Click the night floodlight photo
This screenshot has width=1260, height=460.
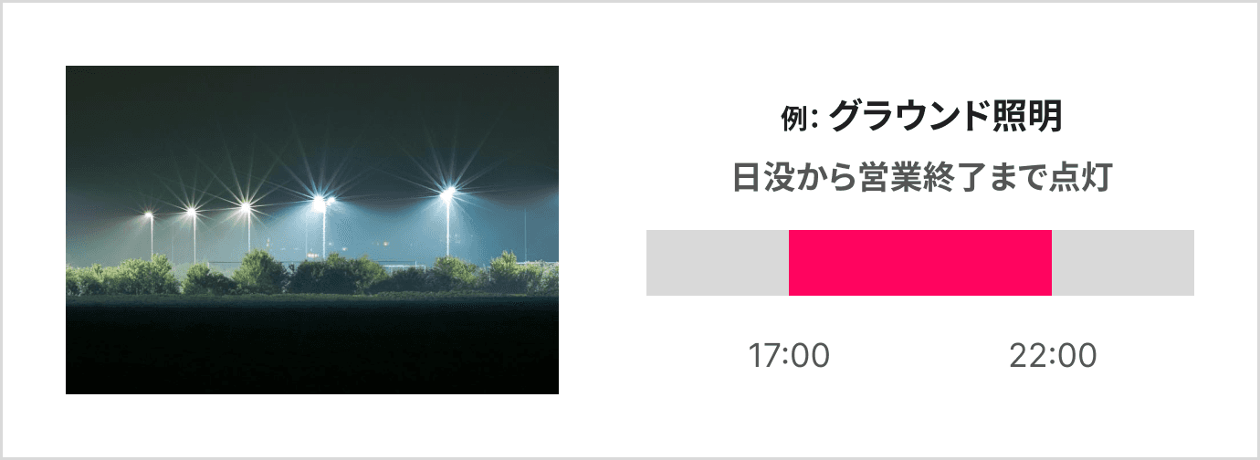pos(311,229)
